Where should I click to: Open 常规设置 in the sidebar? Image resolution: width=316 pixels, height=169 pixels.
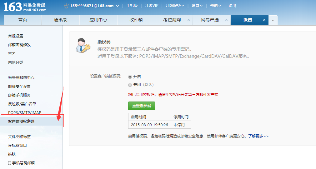16,36
